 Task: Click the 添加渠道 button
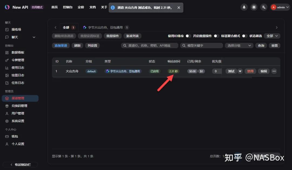pyautogui.click(x=61, y=46)
